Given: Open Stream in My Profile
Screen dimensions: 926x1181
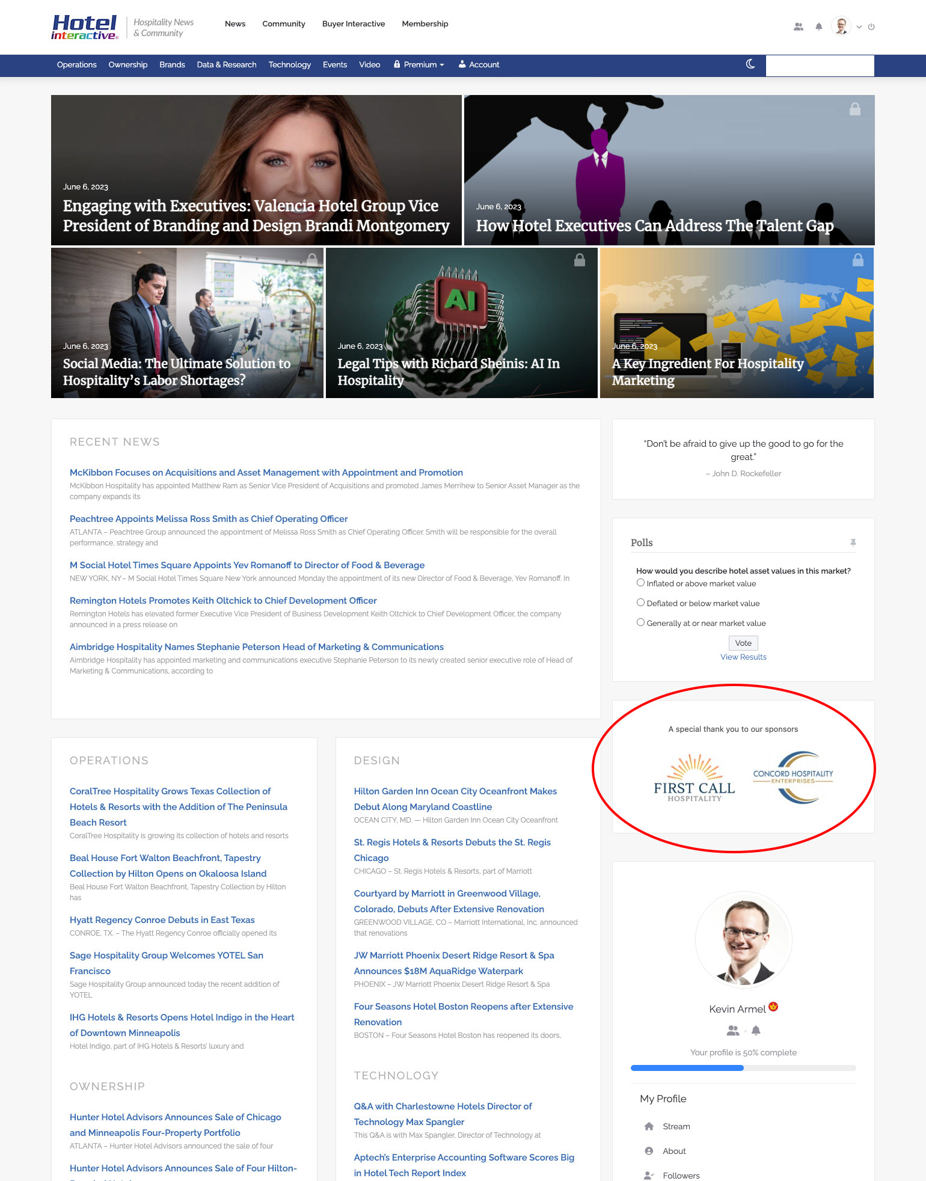Looking at the screenshot, I should (x=676, y=1126).
